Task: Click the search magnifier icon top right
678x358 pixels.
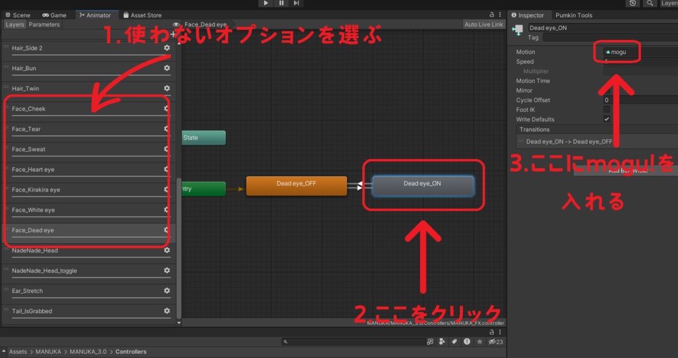Action: [x=650, y=3]
